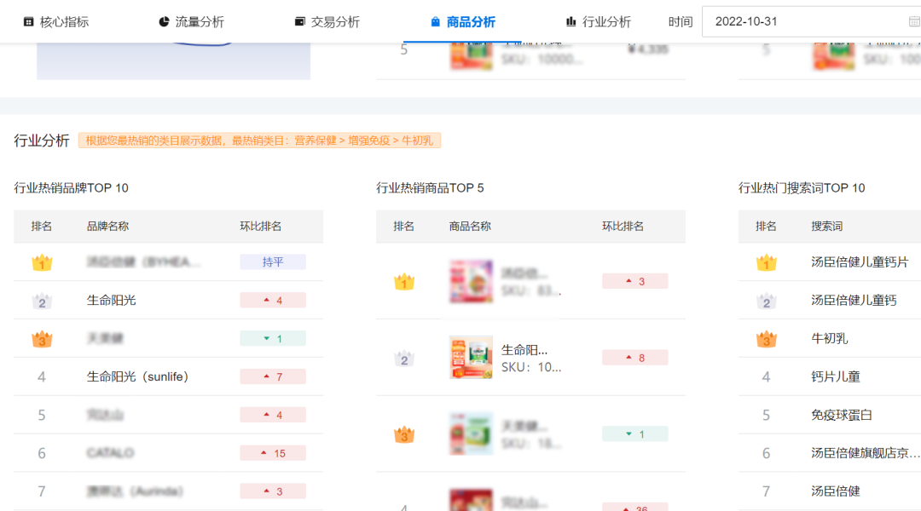Open calendar picker icon beside date
921x511 pixels.
tap(914, 21)
